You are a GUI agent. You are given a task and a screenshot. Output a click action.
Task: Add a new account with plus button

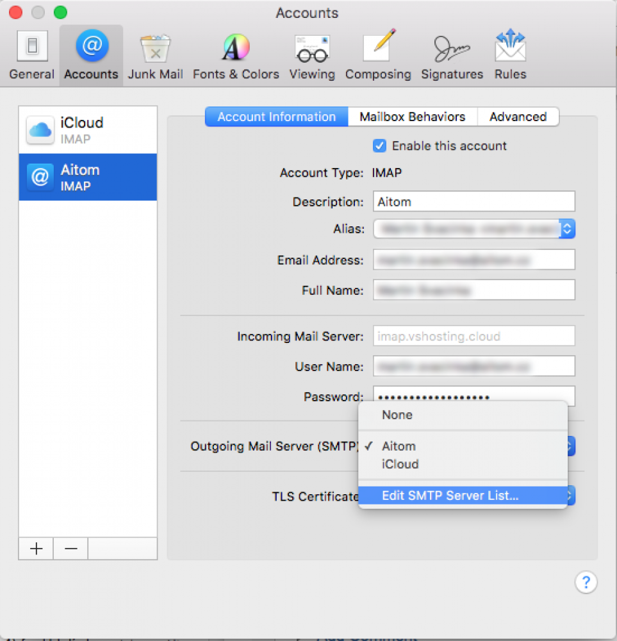37,549
